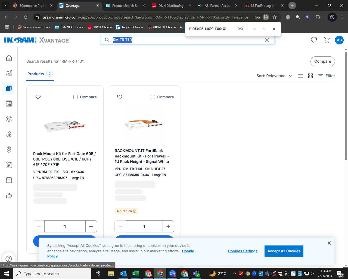Open Zoom from the taskbar
This screenshot has width=348, height=279.
[x=172, y=274]
